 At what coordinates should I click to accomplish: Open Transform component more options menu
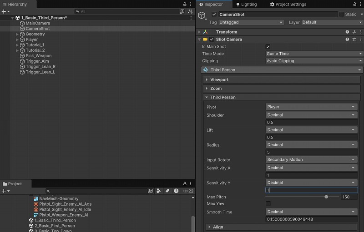click(x=361, y=32)
